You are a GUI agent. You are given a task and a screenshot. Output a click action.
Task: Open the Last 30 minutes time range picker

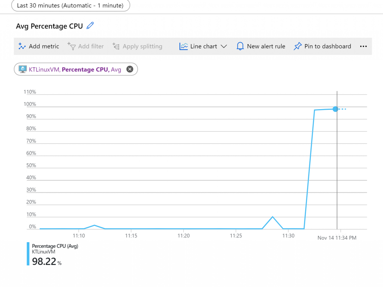[70, 6]
